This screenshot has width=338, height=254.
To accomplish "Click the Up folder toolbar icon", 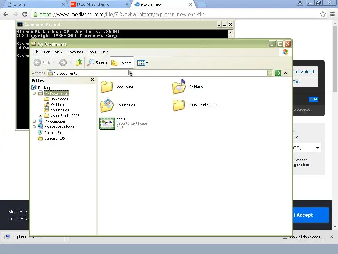I will (x=79, y=63).
